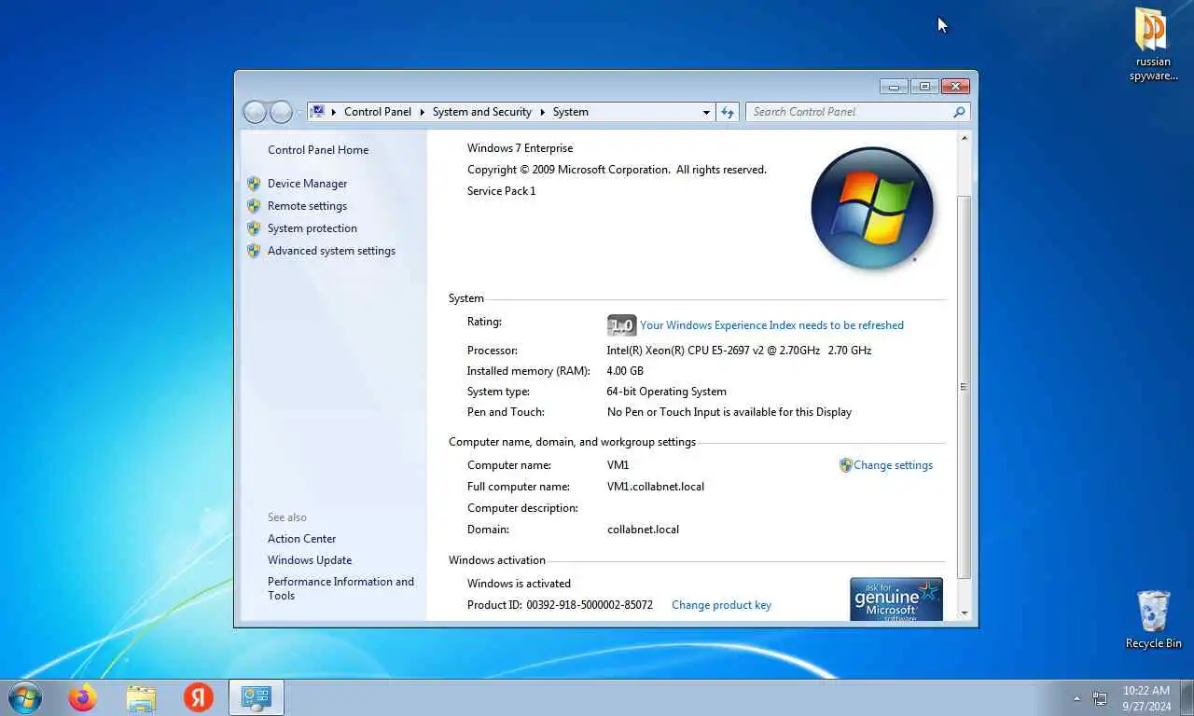Open Windows Update under See also
This screenshot has height=716, width=1194.
click(x=310, y=560)
